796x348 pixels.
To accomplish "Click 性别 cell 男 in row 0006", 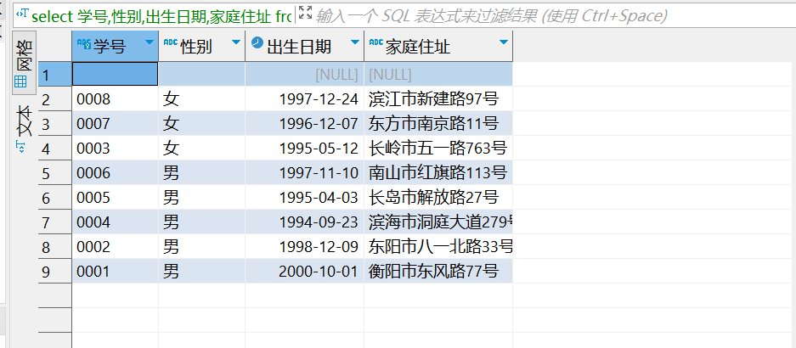I will pos(202,173).
